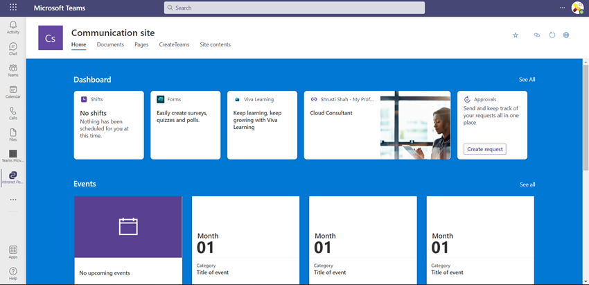
Task: Open the CreateTeams tab
Action: [x=174, y=44]
